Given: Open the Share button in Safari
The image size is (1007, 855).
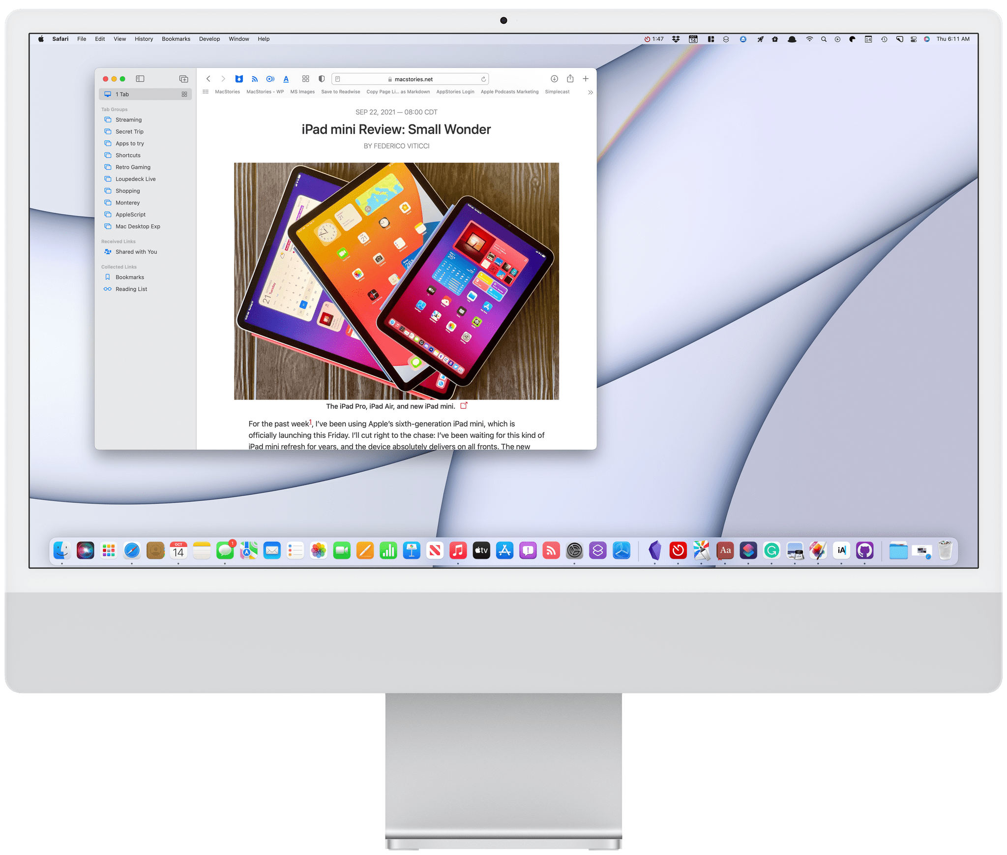Looking at the screenshot, I should click(x=570, y=79).
